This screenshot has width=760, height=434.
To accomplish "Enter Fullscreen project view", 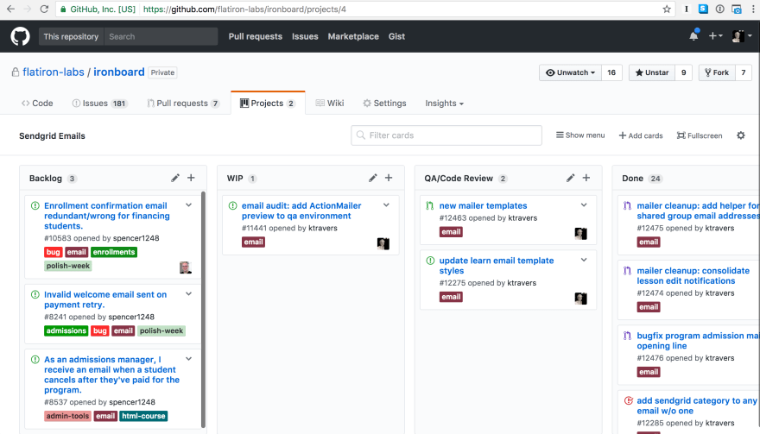I will [700, 135].
